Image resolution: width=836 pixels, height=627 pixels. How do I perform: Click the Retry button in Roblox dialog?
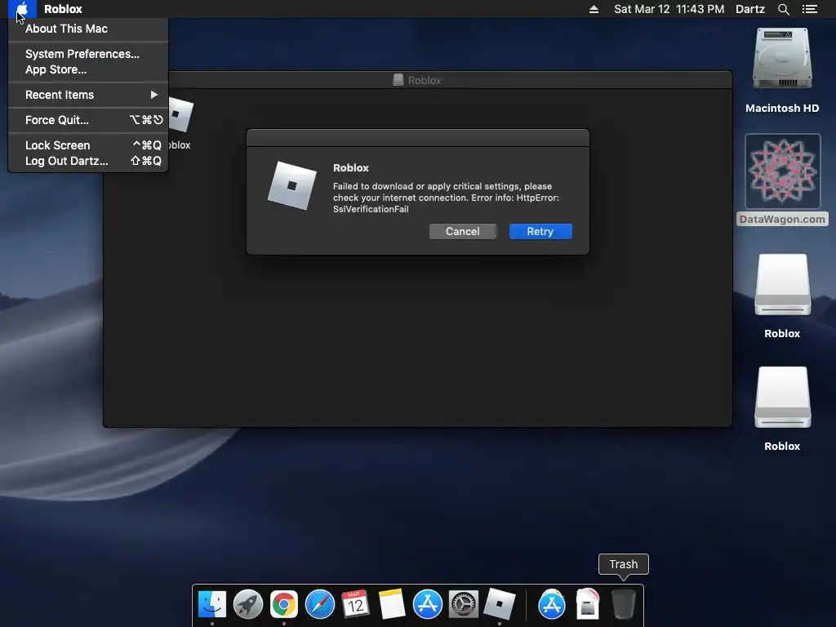pyautogui.click(x=540, y=231)
